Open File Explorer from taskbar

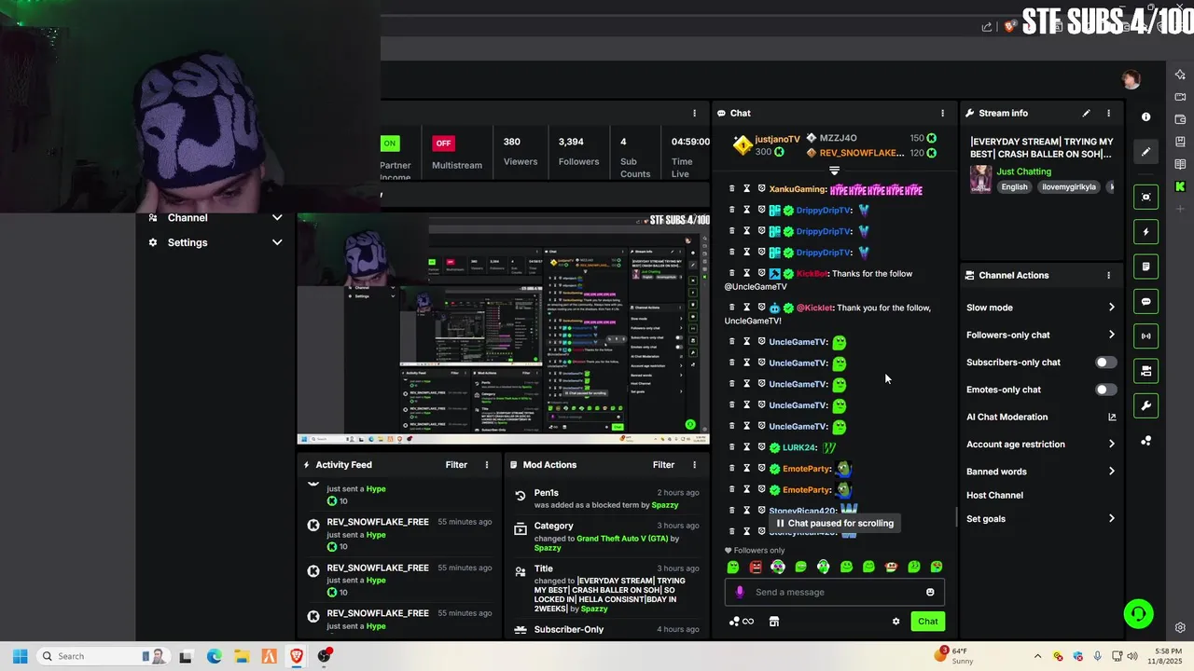[x=242, y=656]
